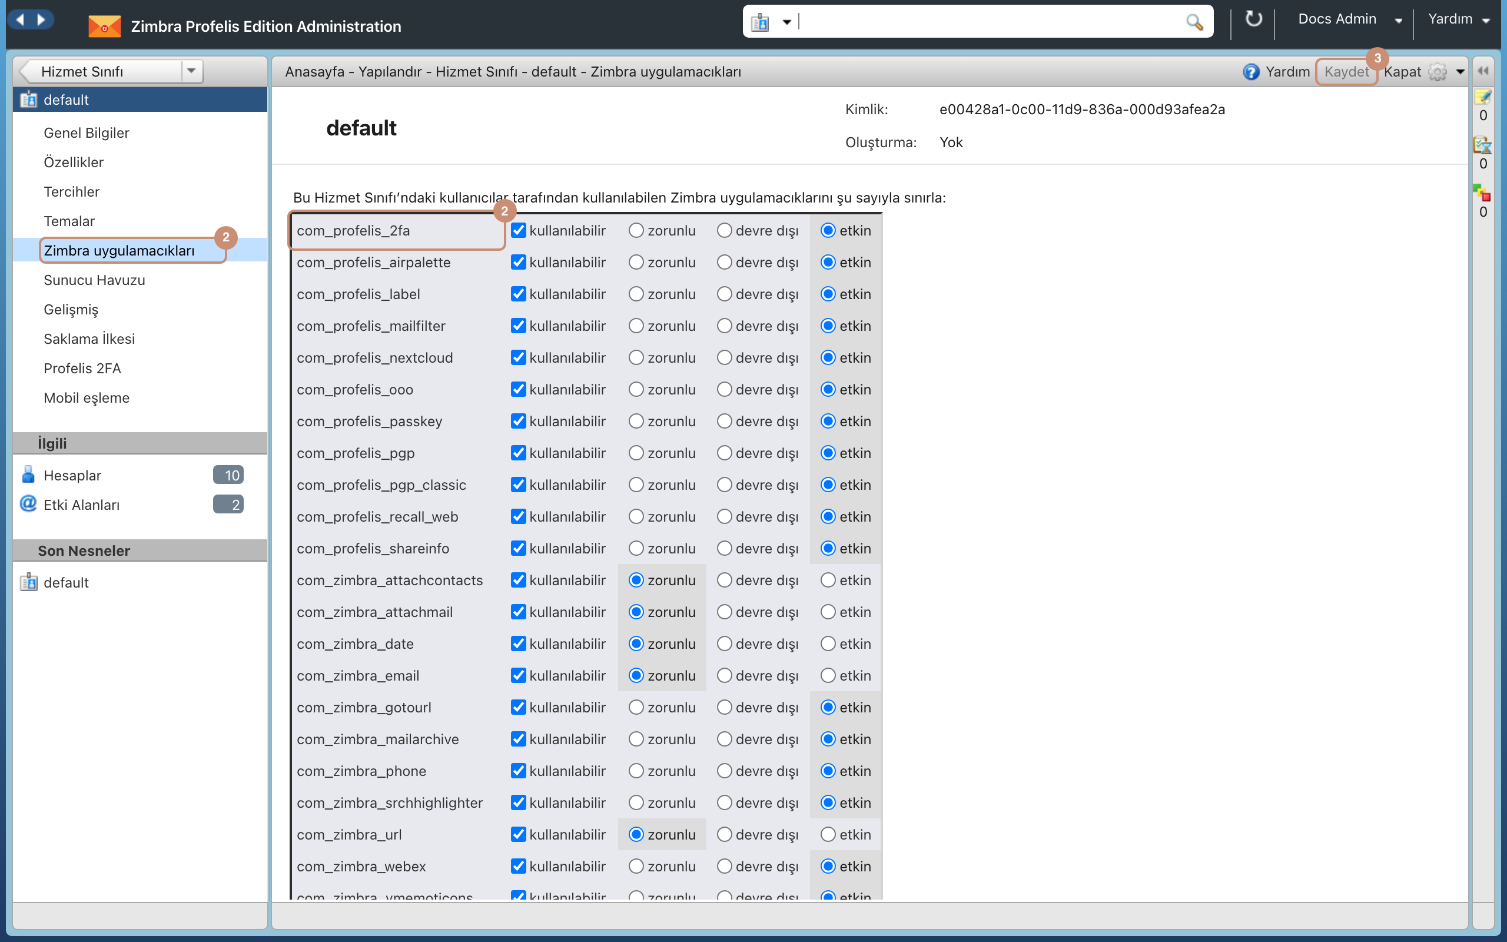Viewport: 1507px width, 942px height.
Task: Select devre dışı for com_profelis_label
Action: [724, 294]
